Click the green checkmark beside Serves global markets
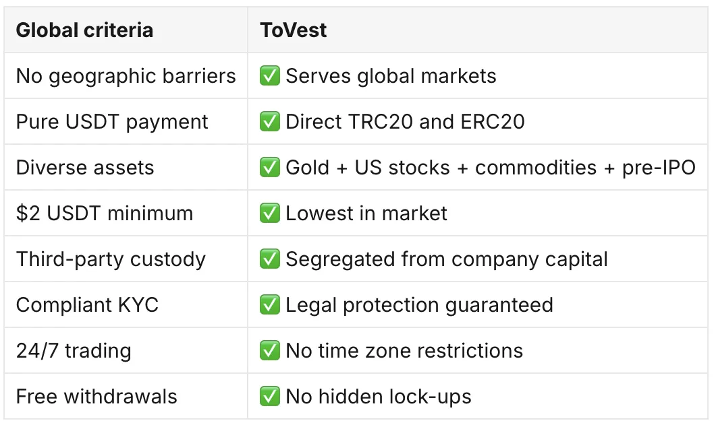The width and height of the screenshot is (714, 427). (x=269, y=75)
